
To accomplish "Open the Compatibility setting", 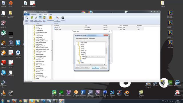I will tap(51, 19).
